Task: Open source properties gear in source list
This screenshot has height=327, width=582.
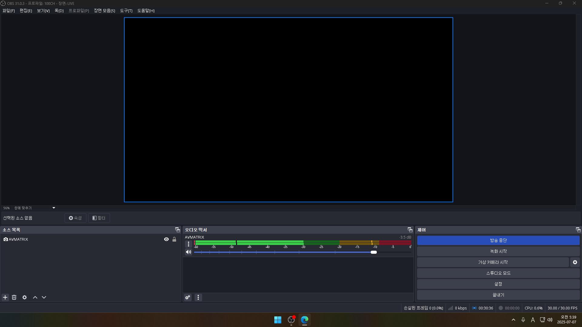Action: (x=25, y=297)
